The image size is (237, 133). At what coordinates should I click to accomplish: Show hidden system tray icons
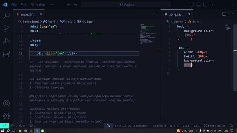pos(197,130)
